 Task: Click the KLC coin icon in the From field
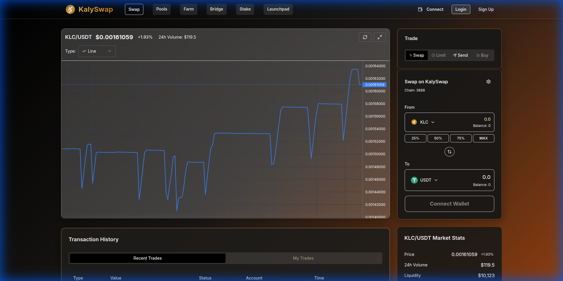point(414,122)
